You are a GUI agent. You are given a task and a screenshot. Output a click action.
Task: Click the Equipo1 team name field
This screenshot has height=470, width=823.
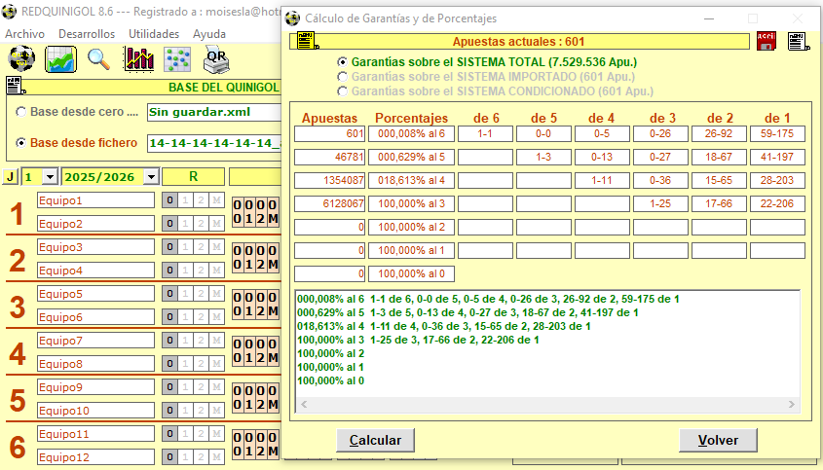tap(96, 200)
